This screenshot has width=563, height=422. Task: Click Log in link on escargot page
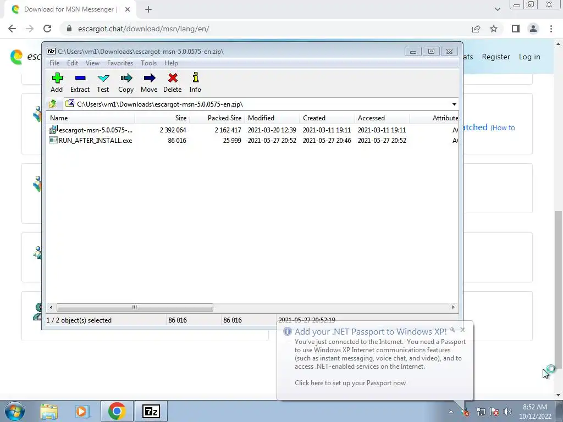click(x=529, y=57)
